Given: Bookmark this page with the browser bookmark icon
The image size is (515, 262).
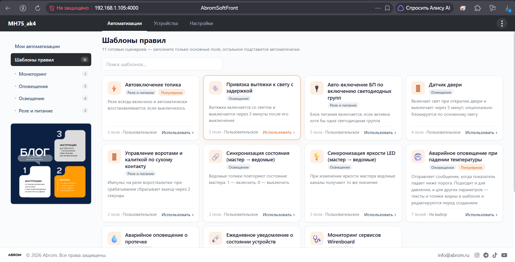Looking at the screenshot, I should pyautogui.click(x=387, y=8).
